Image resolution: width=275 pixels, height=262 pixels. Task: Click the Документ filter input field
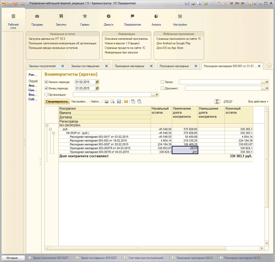[223, 88]
